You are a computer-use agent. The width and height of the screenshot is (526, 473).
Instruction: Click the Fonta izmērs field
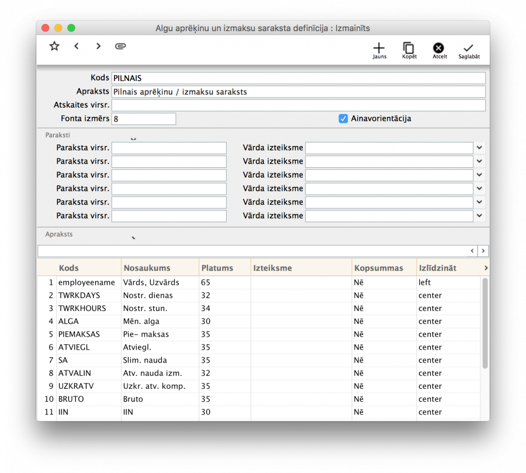(143, 119)
